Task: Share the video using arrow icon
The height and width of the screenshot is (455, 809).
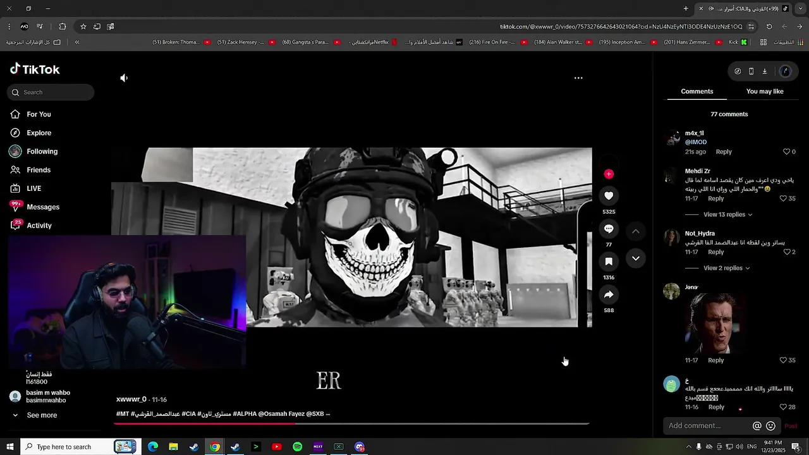Action: pos(609,294)
